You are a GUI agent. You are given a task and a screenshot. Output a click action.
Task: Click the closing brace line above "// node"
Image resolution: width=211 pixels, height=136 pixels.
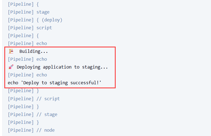[x=23, y=122]
